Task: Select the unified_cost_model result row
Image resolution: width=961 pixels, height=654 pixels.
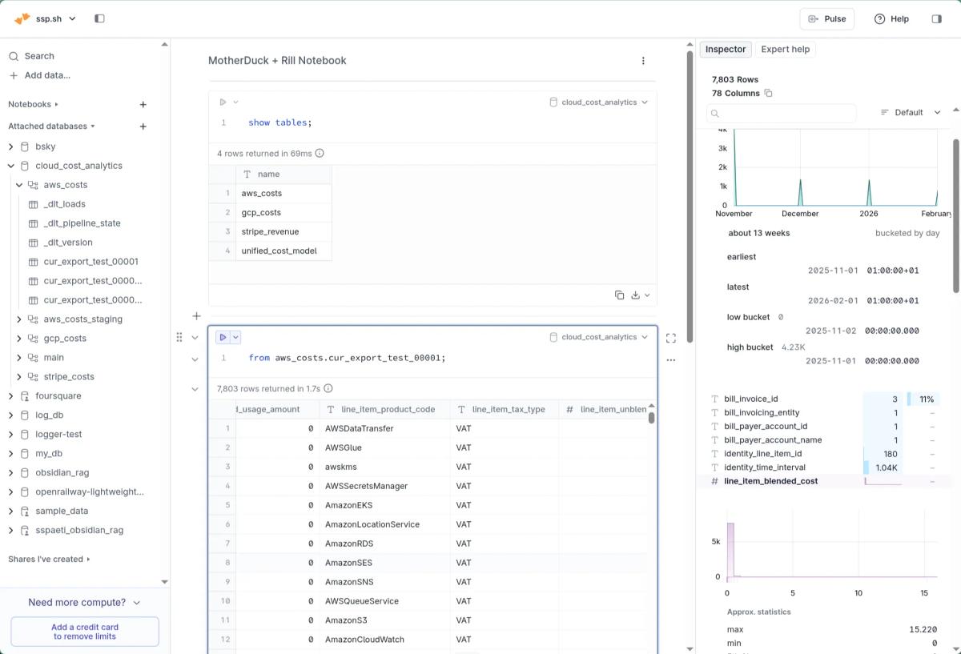Action: [270, 251]
